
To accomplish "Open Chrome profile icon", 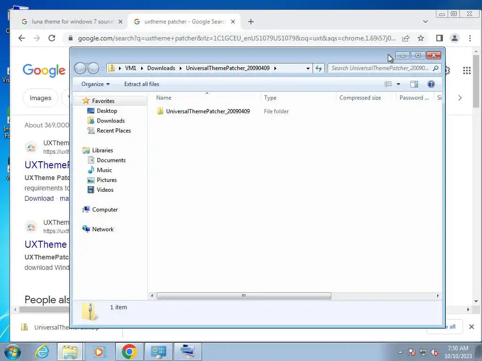I will 454,38.
